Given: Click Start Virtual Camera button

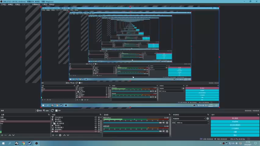Looking at the screenshot, I should 235,125.
